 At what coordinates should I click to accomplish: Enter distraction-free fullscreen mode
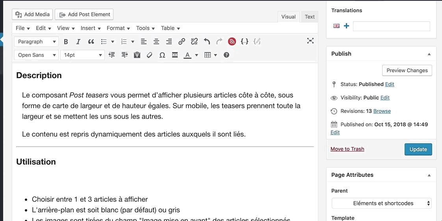tap(310, 41)
